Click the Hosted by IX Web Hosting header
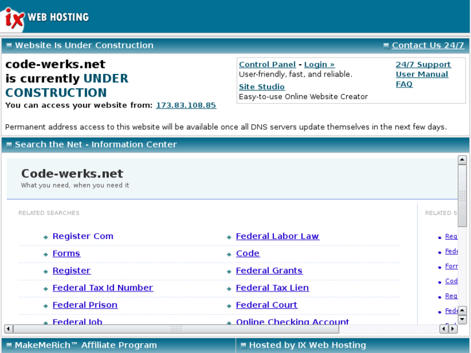This screenshot has width=471, height=353. [308, 345]
